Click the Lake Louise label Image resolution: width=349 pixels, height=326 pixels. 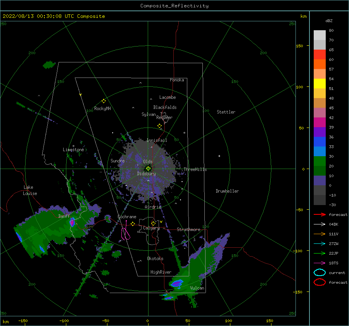(30, 190)
